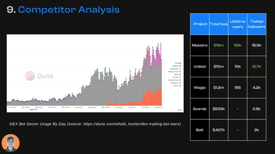Viewport: 275px width, 154px height.
Task: Toggle the Unibot series legend dot
Action: (180, 86)
